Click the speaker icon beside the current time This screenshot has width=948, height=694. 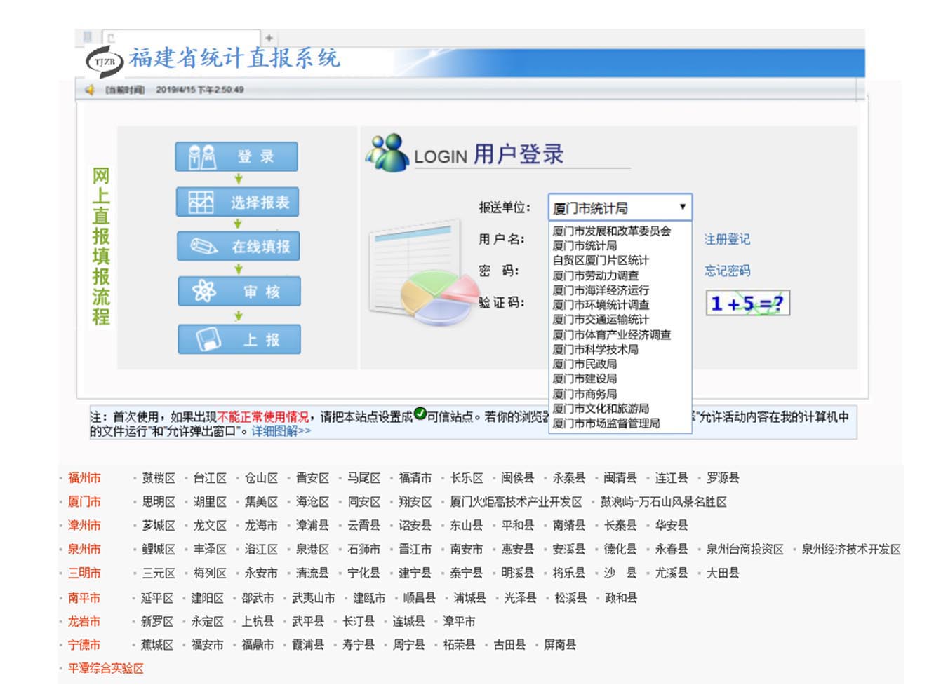click(90, 90)
